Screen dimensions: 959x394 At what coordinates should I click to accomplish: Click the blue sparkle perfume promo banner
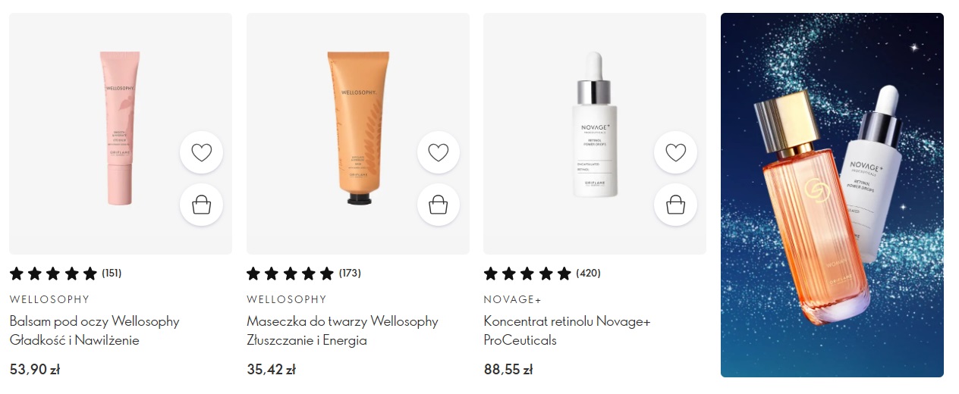(x=832, y=195)
